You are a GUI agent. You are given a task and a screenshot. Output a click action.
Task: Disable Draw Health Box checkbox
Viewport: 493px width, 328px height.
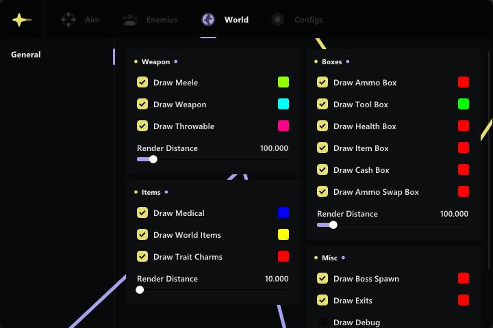(x=323, y=126)
